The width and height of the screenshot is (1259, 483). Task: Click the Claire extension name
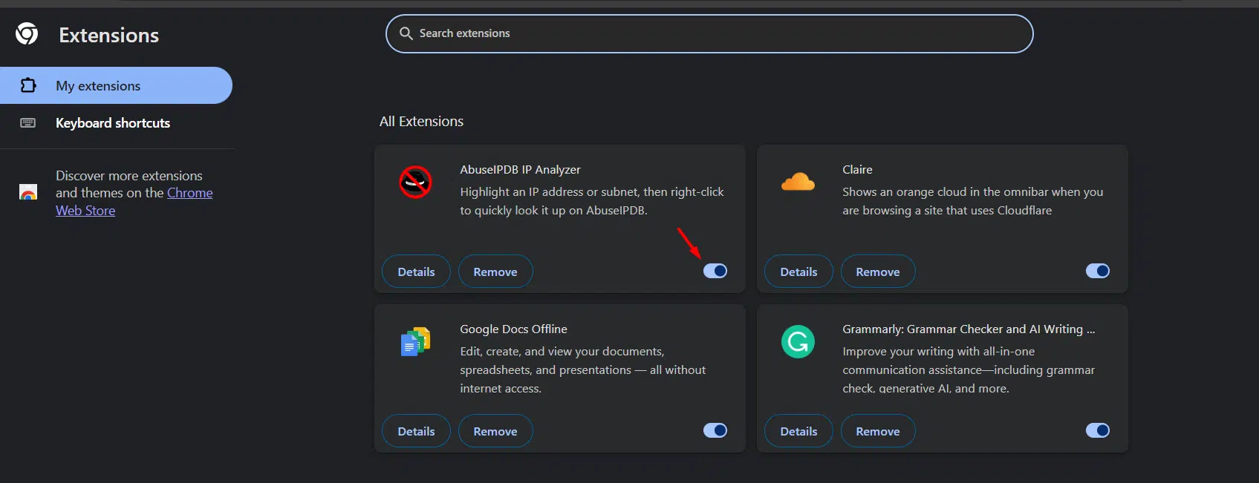pos(857,169)
